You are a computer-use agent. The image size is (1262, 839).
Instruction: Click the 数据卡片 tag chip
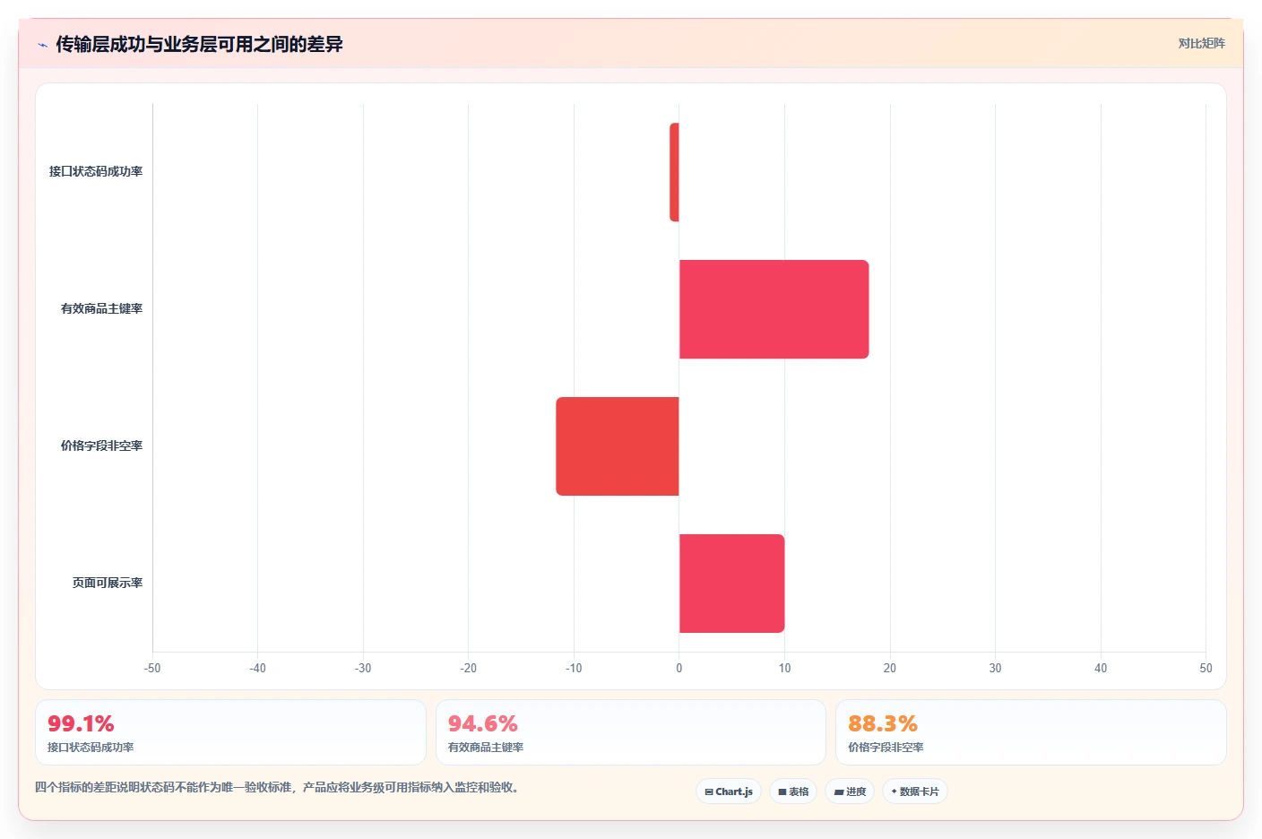tap(915, 791)
